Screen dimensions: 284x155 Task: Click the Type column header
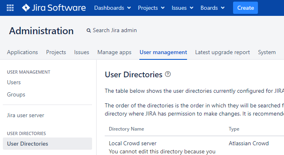(234, 129)
